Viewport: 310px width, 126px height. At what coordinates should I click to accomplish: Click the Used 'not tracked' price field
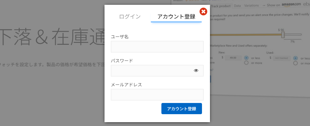282,58
